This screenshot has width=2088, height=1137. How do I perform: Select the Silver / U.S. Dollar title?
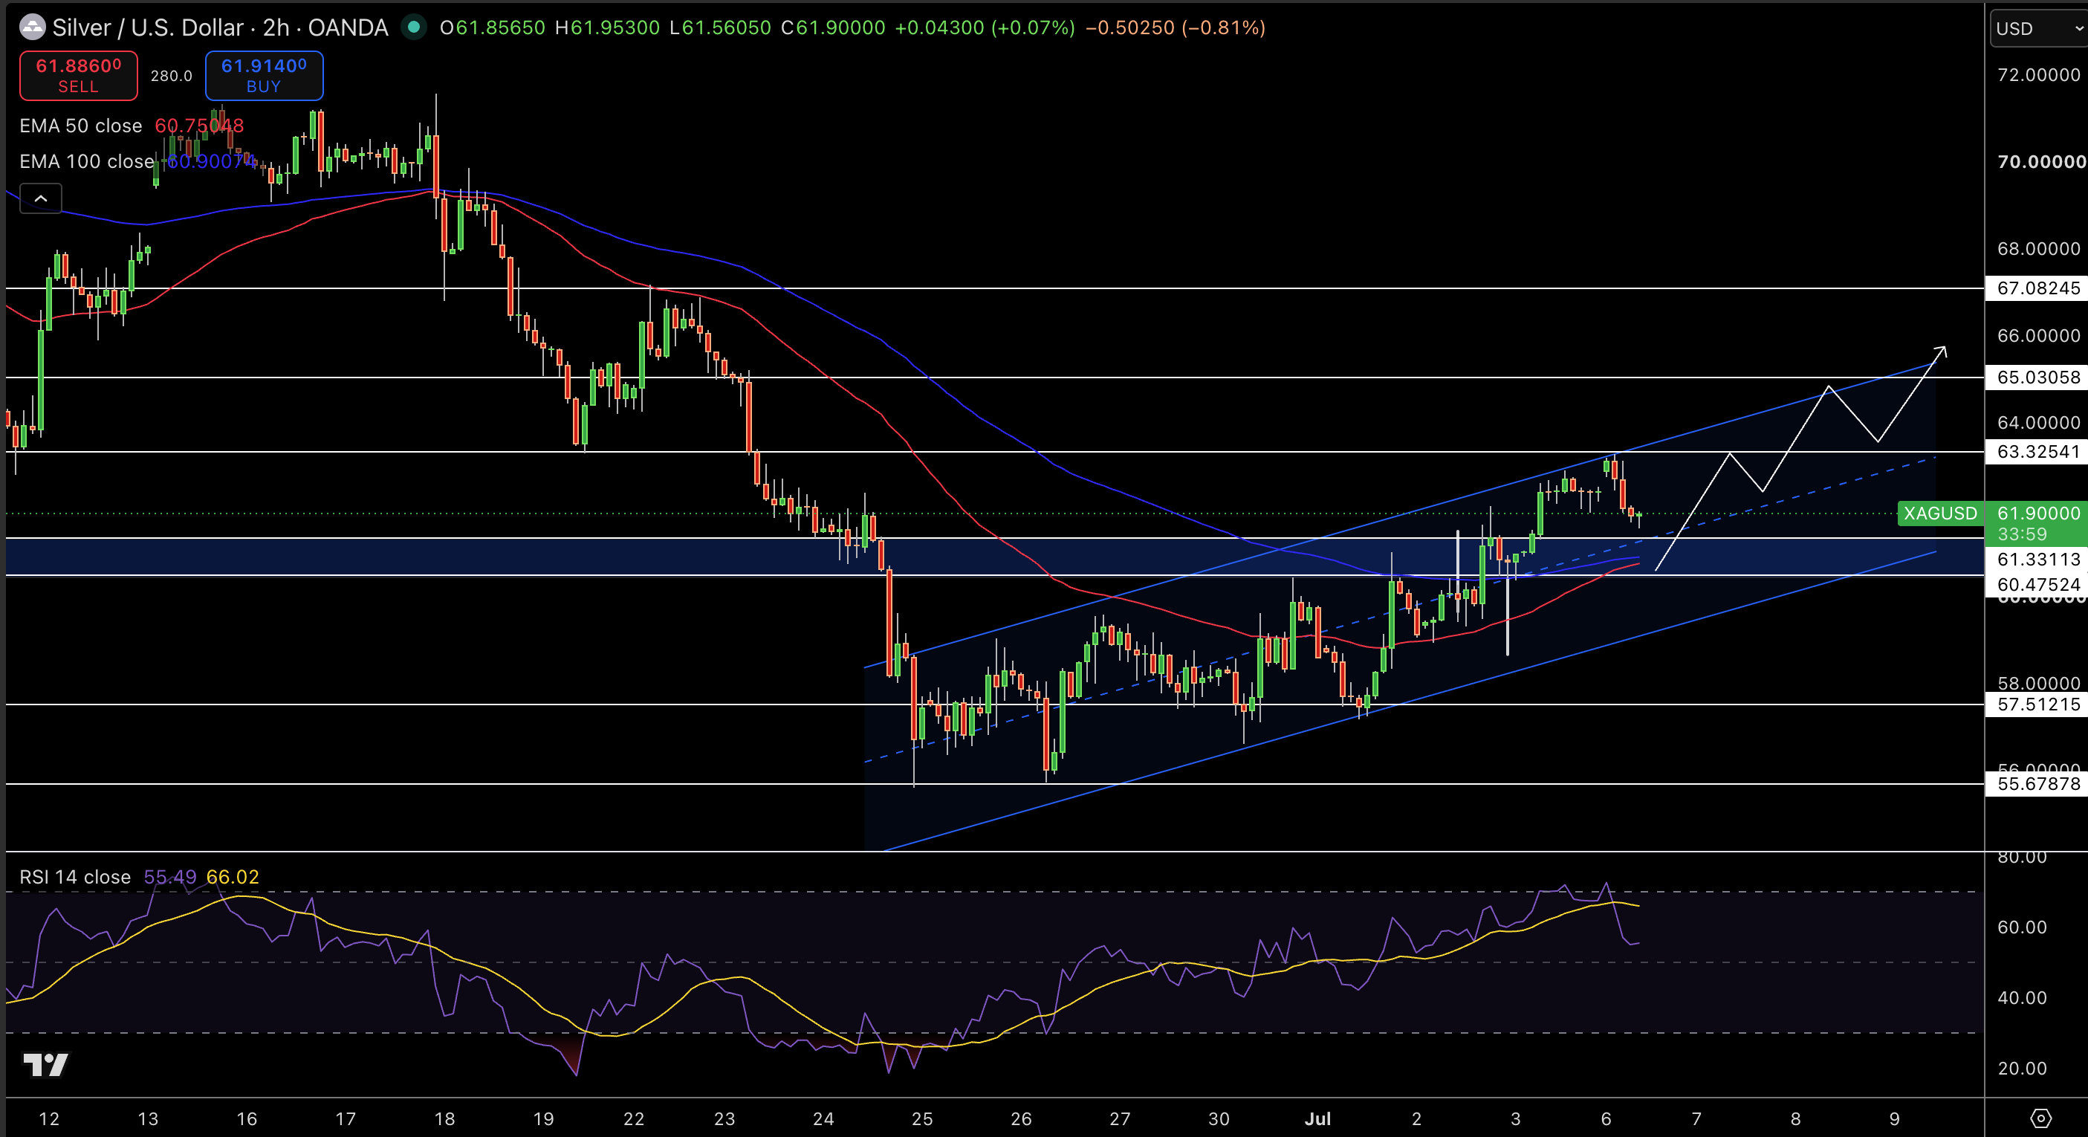tap(149, 27)
